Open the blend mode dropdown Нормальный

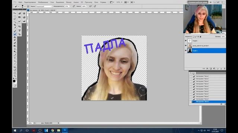tap(44, 7)
